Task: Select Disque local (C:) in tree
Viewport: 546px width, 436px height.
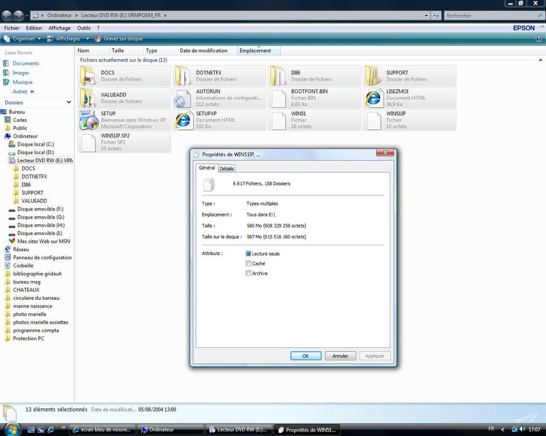Action: pos(35,144)
